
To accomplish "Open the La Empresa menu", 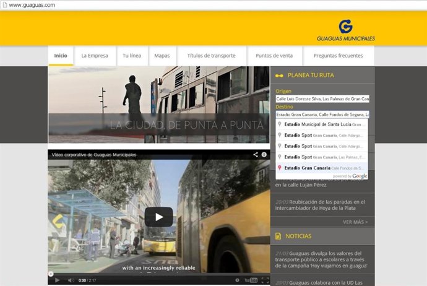I will click(95, 56).
